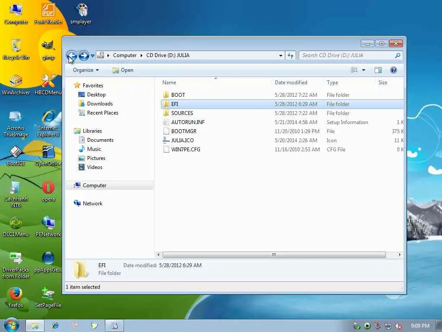Select the AUTORUN.INF file

coord(188,122)
